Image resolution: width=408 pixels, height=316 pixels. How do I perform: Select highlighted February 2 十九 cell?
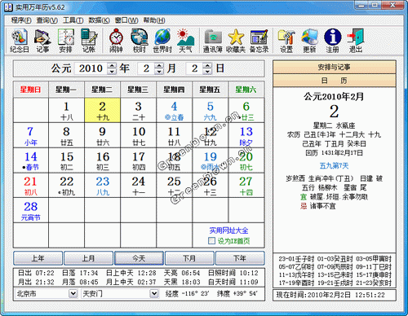point(103,110)
